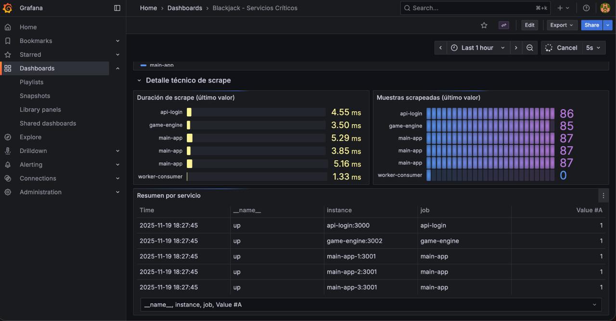Click the Explore compass icon in the sidebar
The width and height of the screenshot is (616, 321).
(8, 137)
